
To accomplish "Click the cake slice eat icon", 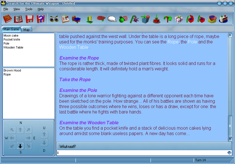I will click(x=223, y=19).
